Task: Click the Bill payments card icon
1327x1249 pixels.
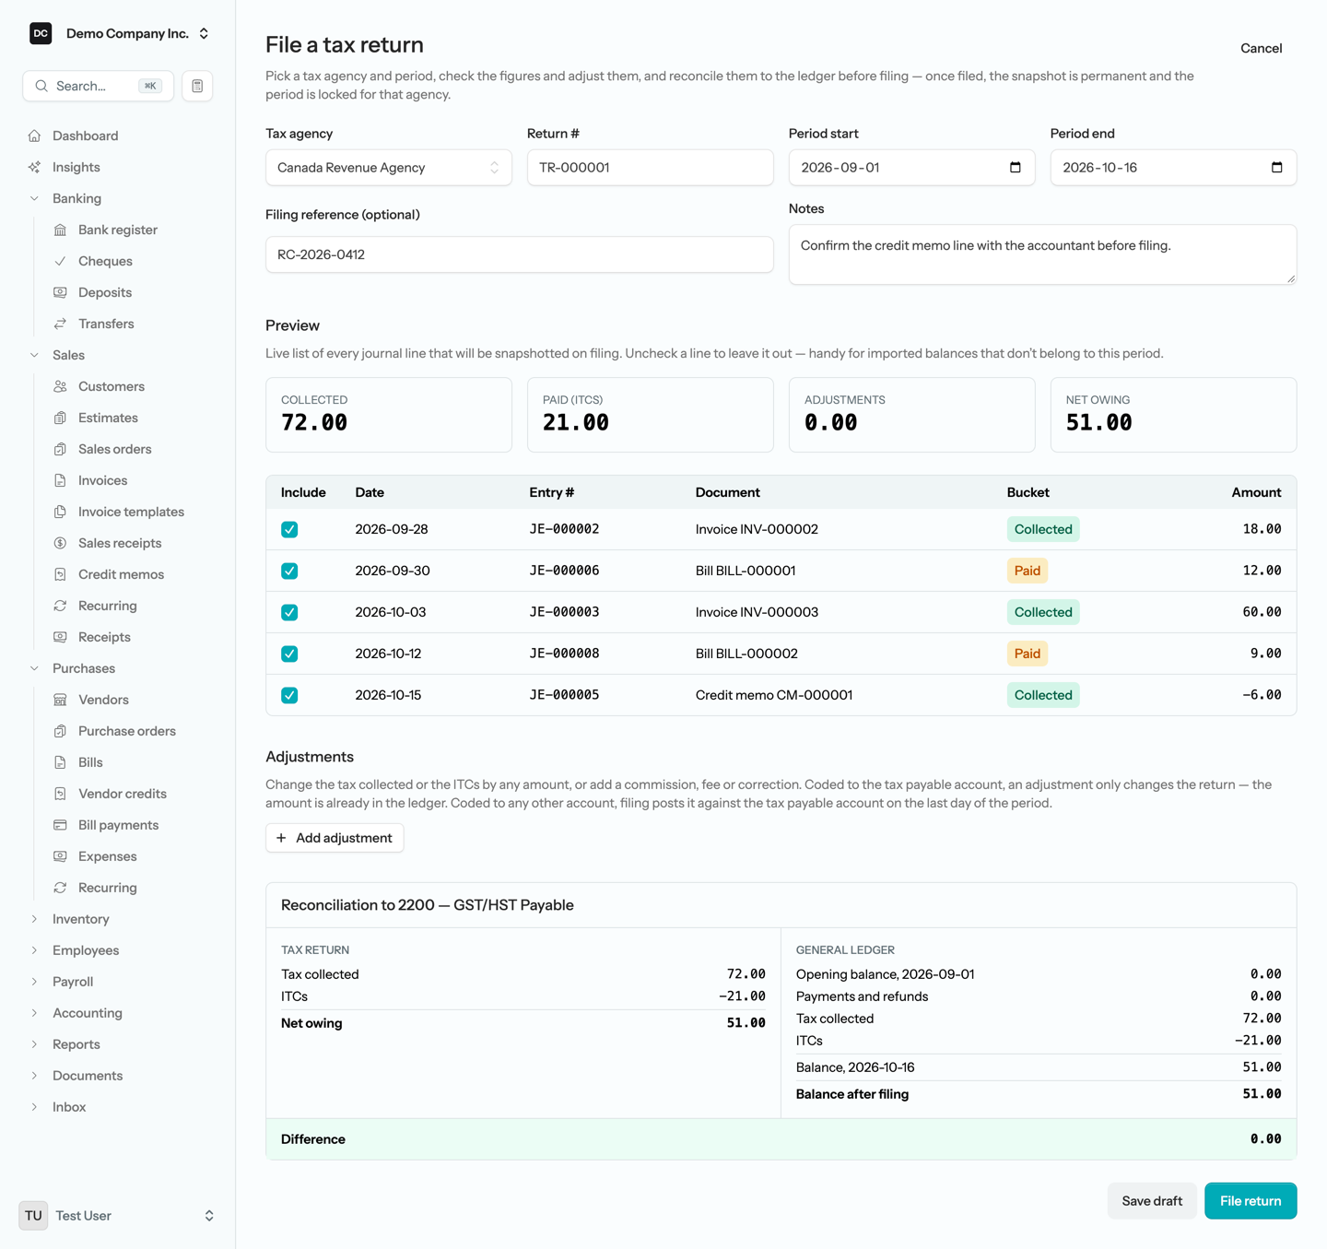Action: 60,825
